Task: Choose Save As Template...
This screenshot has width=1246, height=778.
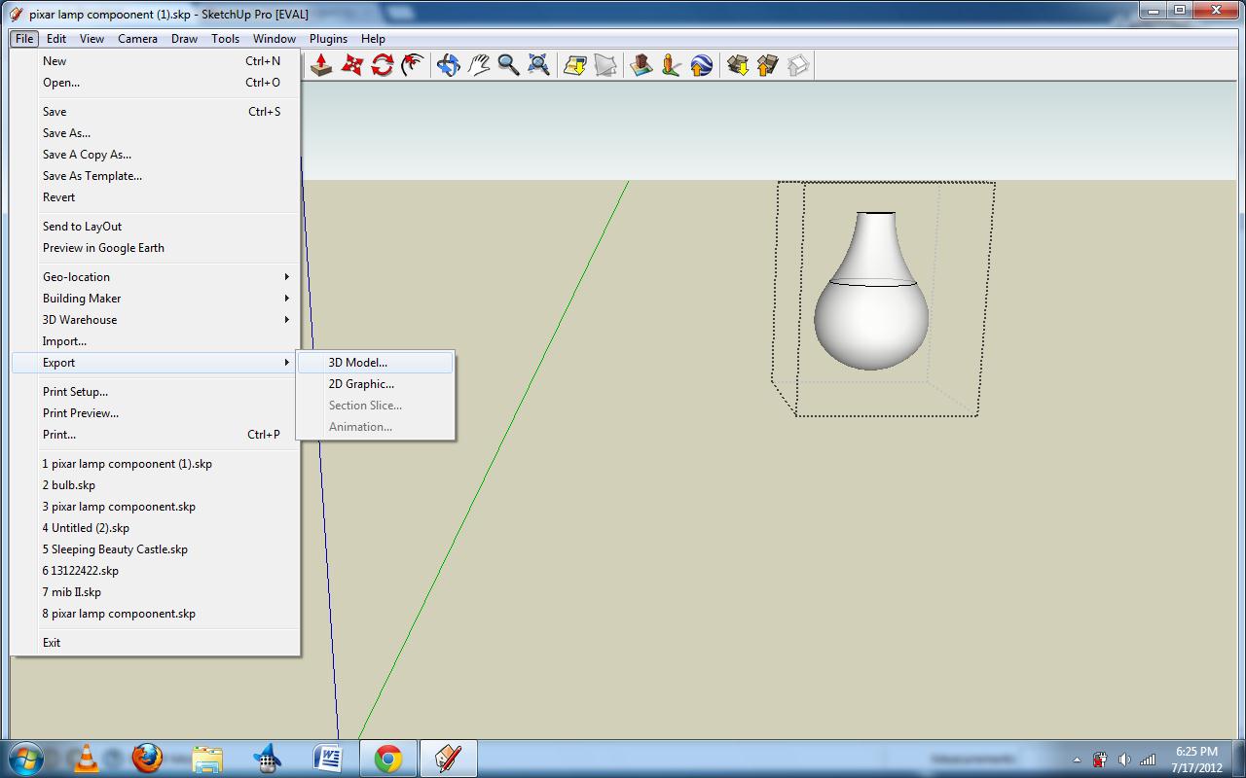Action: 156,176
